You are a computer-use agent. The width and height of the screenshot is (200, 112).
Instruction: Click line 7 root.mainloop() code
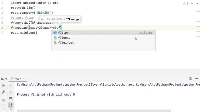pos(24,33)
